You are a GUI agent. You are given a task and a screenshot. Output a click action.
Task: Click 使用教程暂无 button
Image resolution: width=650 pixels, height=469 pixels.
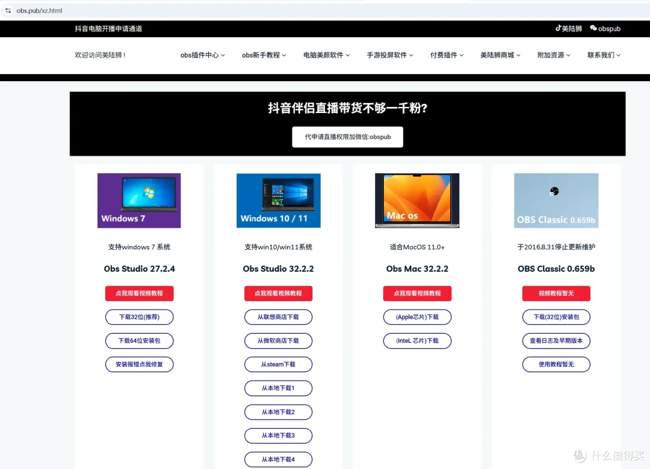pyautogui.click(x=556, y=364)
